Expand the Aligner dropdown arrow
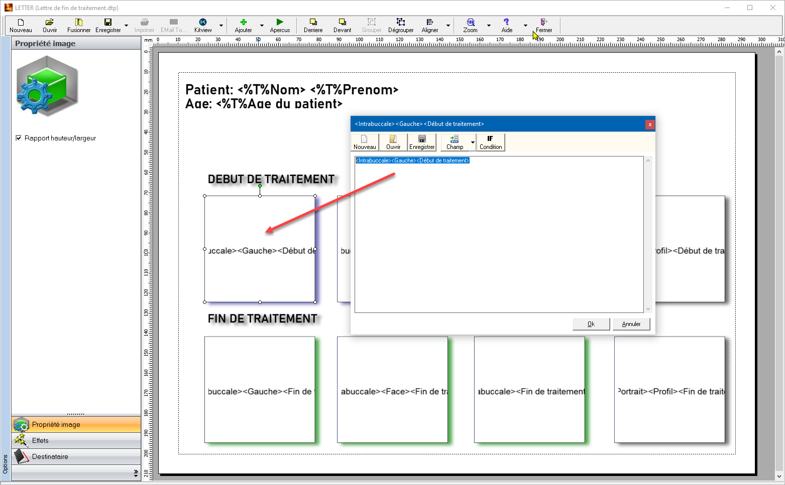 [448, 26]
